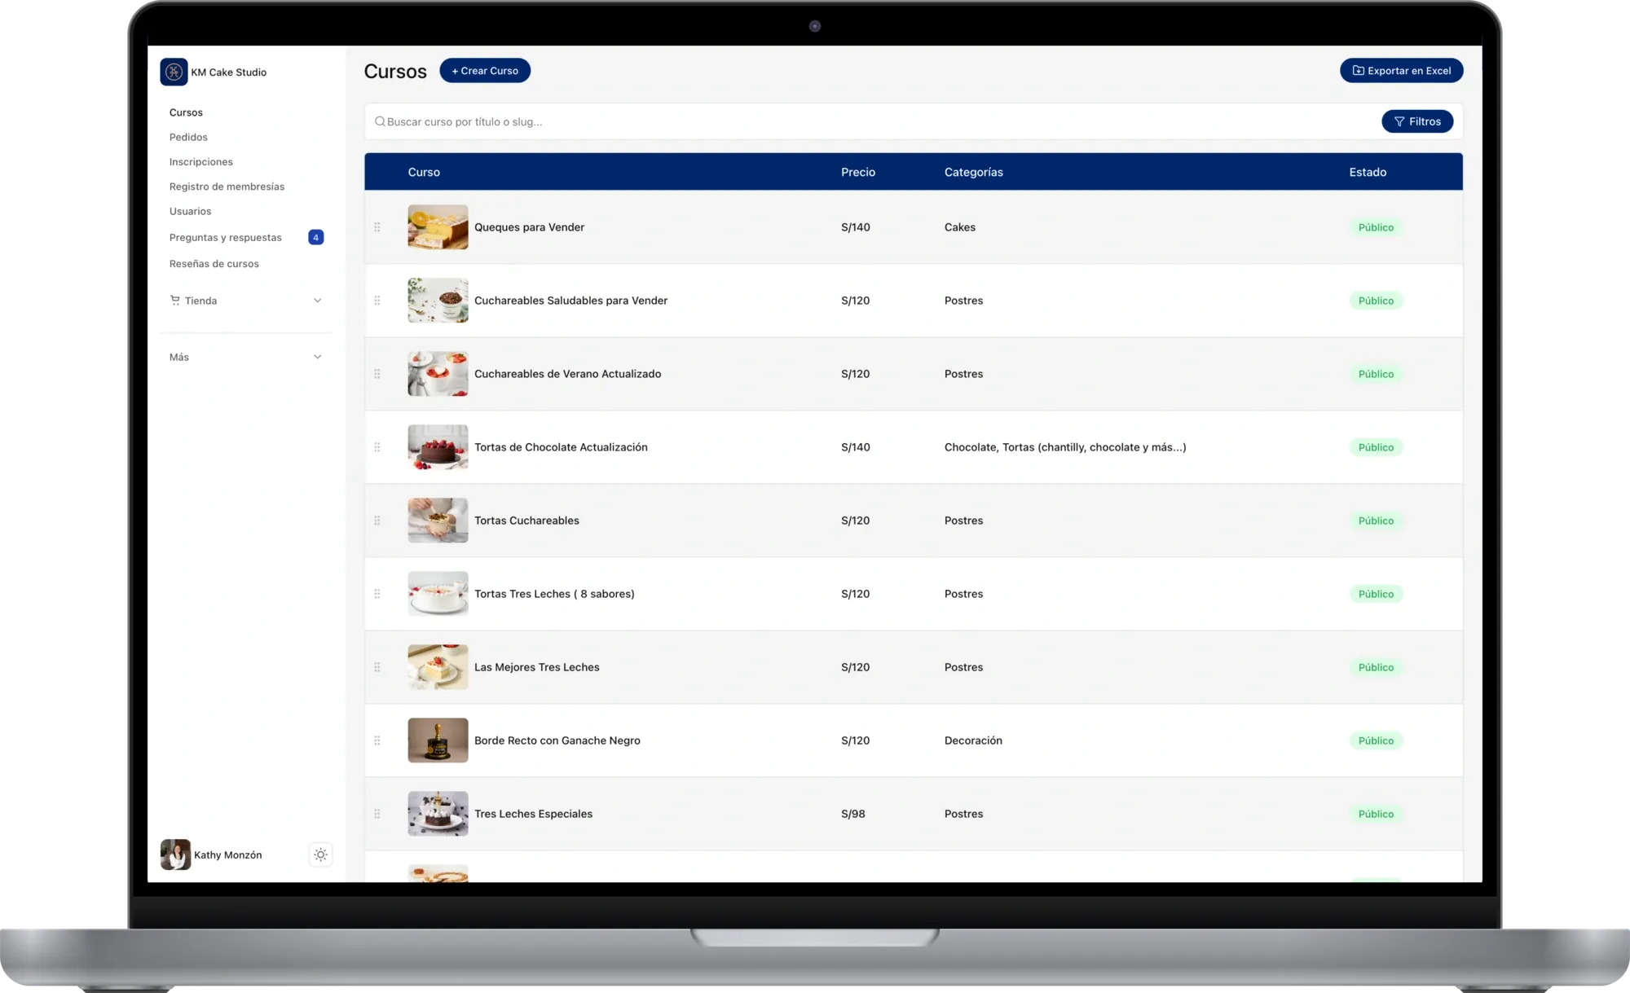Open Tortas Tres Leches 8 sabores thumbnail
The width and height of the screenshot is (1630, 993).
coord(438,594)
